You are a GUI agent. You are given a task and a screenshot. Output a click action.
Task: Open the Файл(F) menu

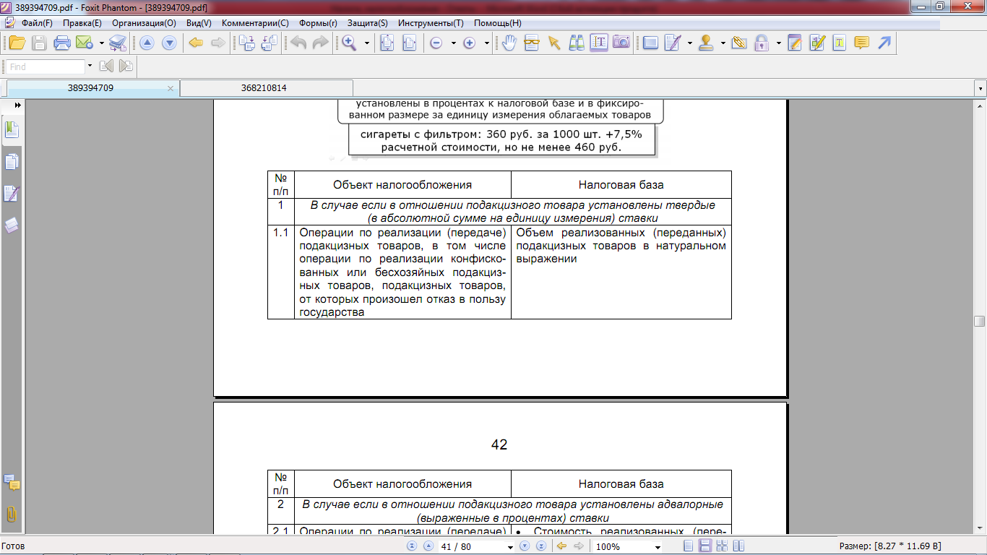click(37, 23)
